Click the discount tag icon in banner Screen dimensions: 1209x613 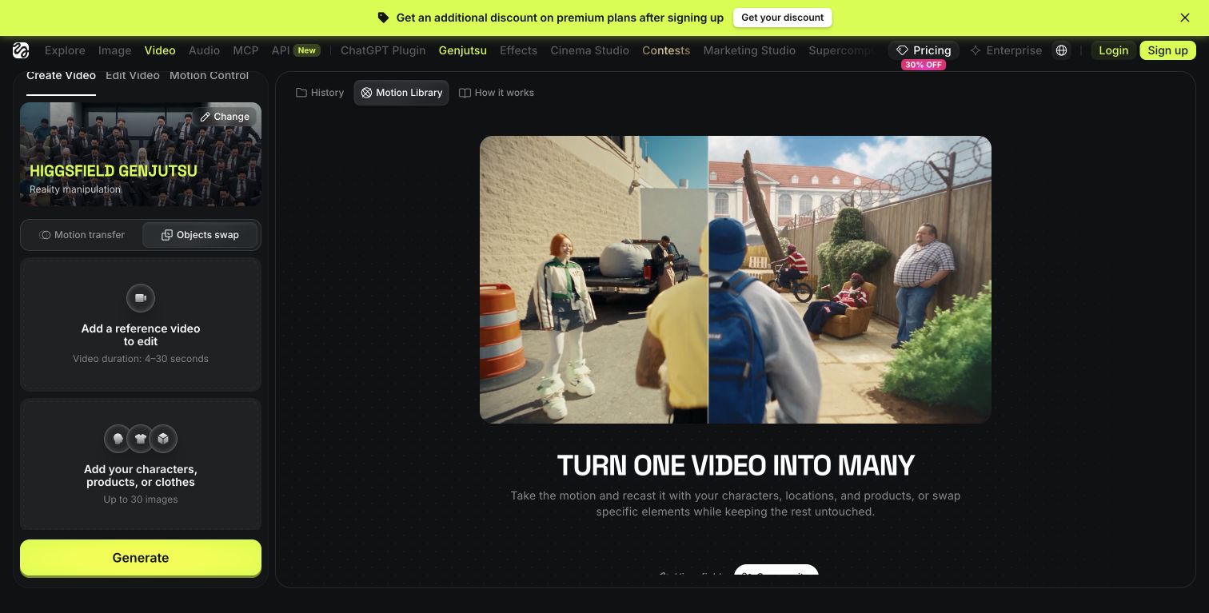384,18
